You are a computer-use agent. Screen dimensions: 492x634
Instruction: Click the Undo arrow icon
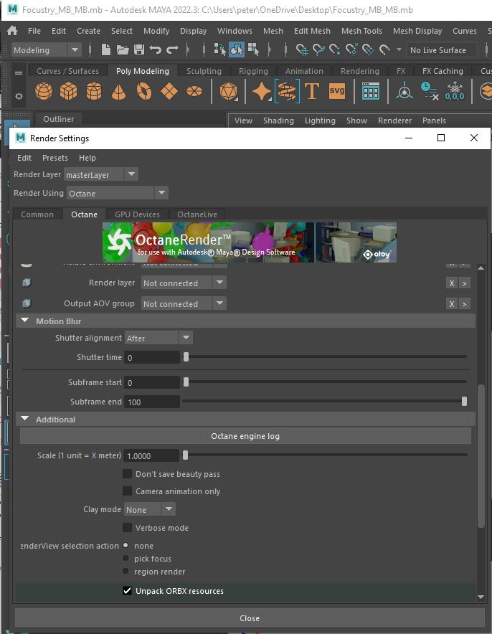coord(155,49)
